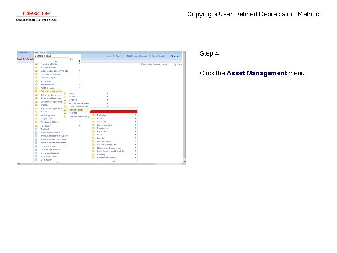Click the Sign out link
Image resolution: width=337 pixels, height=253 pixels.
[x=175, y=56]
